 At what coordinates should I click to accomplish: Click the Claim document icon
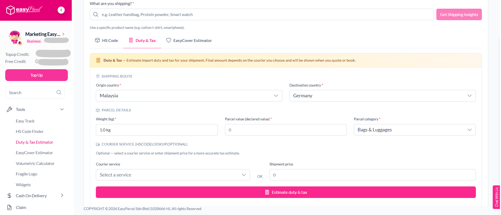coord(9,207)
